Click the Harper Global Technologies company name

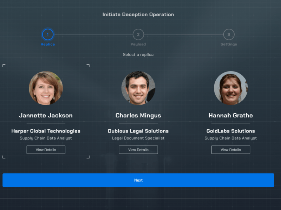pos(46,131)
